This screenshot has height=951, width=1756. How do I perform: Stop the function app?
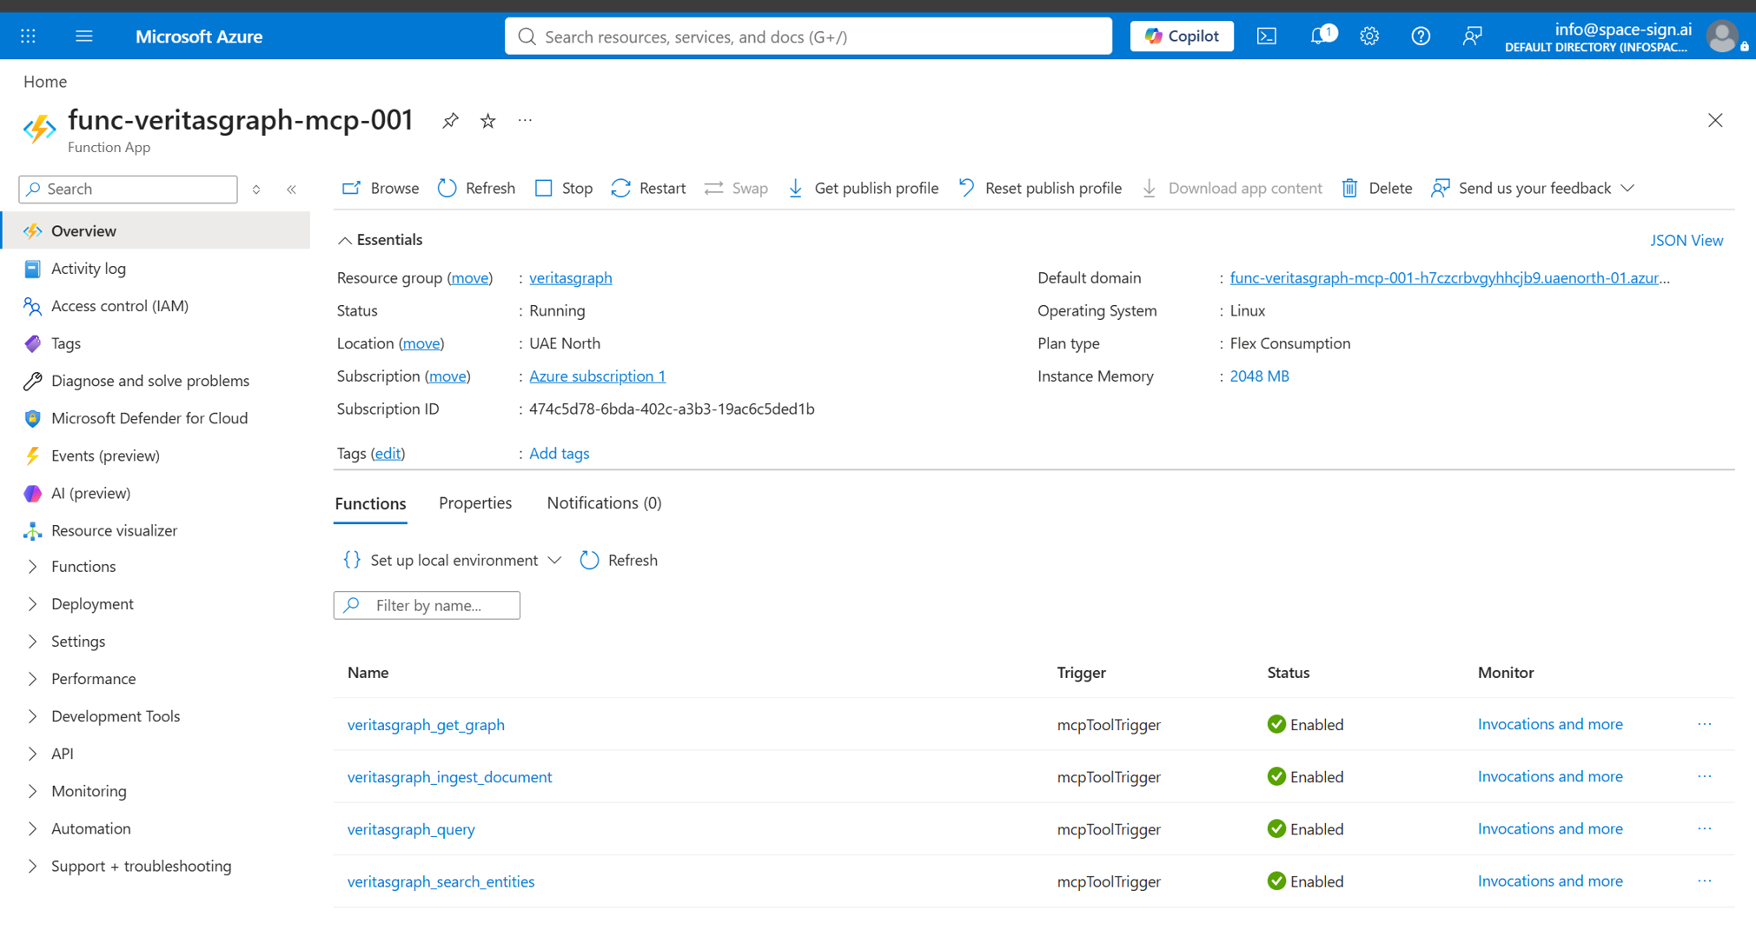[x=564, y=188]
